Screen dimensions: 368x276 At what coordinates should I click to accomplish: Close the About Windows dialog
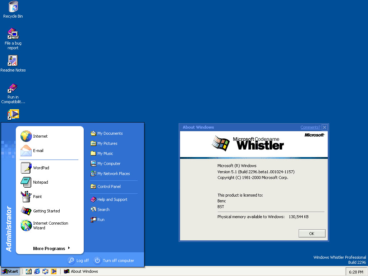pyautogui.click(x=325, y=127)
